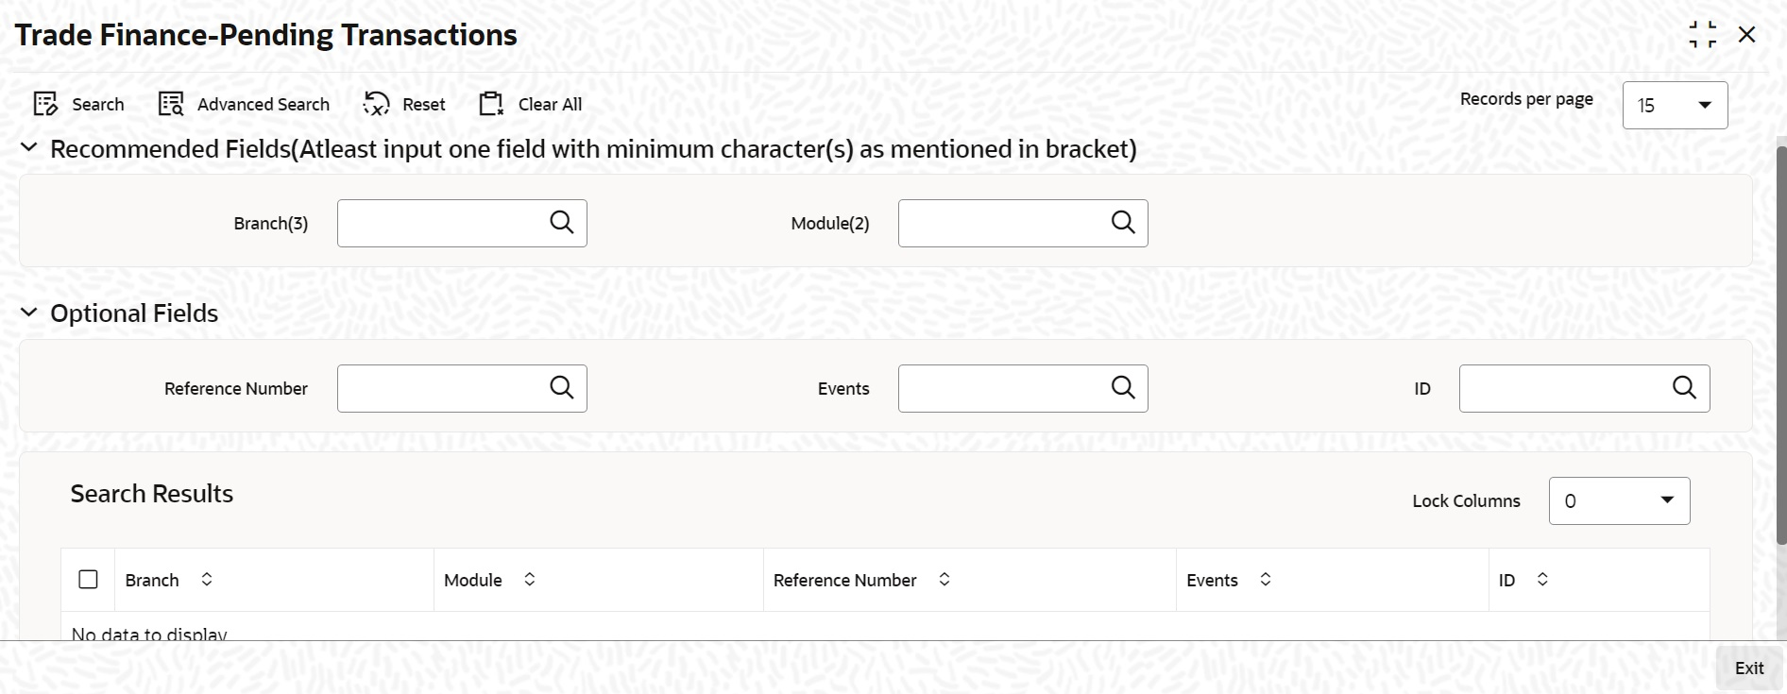1787x694 pixels.
Task: Click the Search toolbar icon
Action: [45, 104]
